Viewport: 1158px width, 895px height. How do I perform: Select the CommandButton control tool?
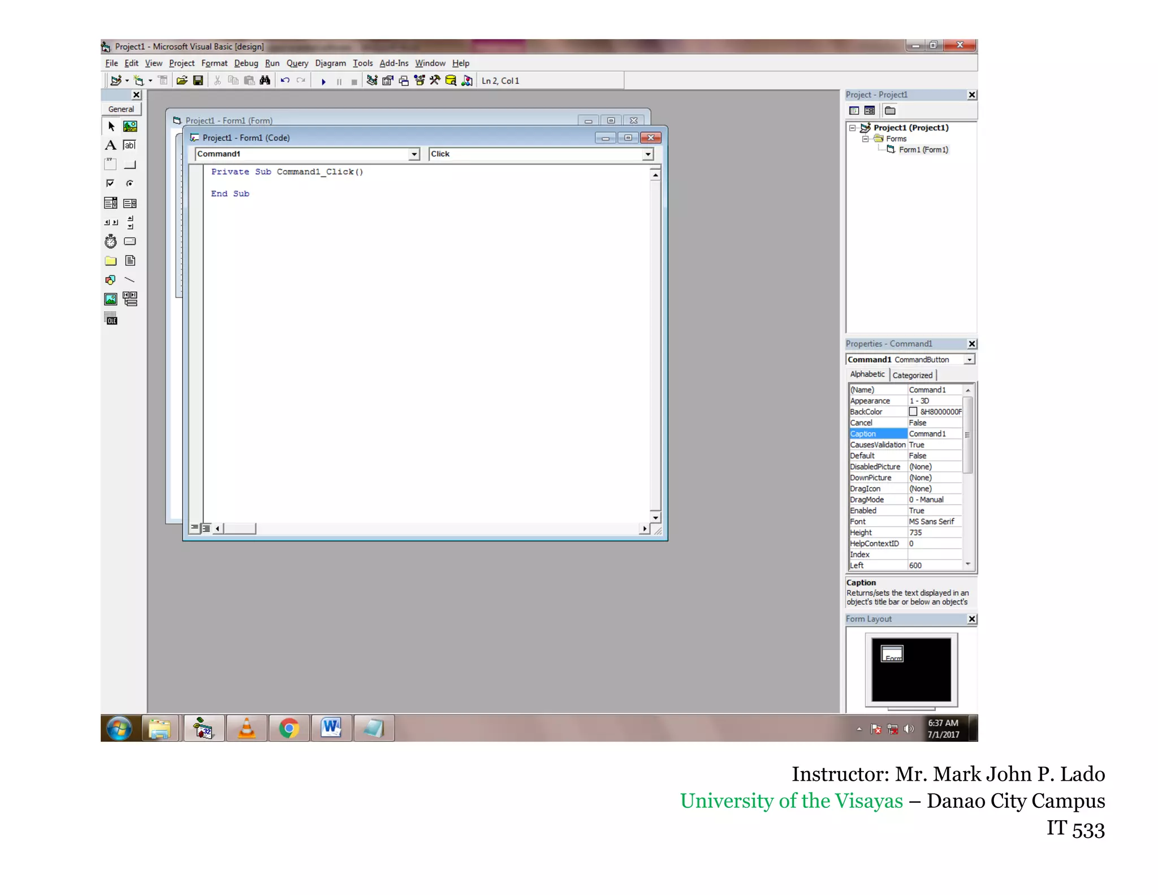click(130, 165)
